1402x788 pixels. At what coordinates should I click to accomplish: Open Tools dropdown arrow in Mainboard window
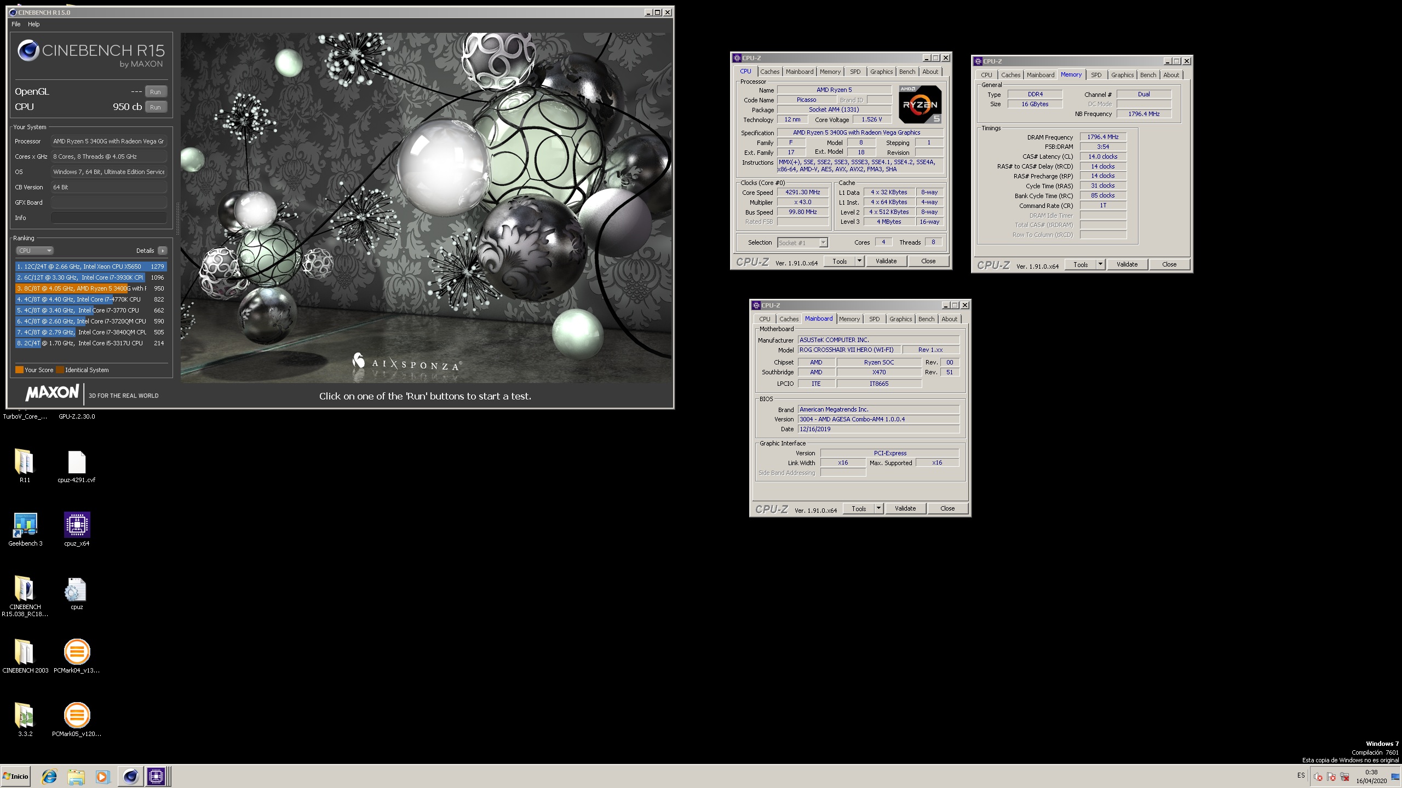[x=879, y=508]
